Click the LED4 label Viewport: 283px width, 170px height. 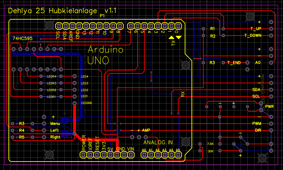click(x=85, y=77)
